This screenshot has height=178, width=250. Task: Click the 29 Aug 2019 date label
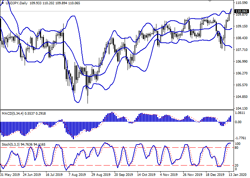coord(101,174)
